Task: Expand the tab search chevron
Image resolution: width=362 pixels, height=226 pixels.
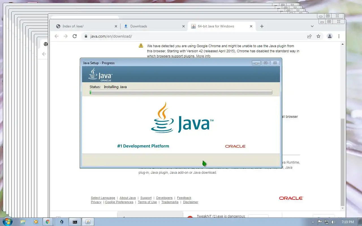Action: 312,26
